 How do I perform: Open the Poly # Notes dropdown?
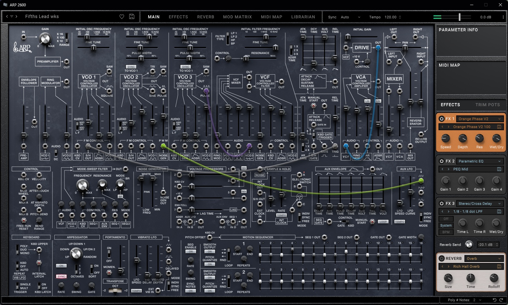click(477, 300)
